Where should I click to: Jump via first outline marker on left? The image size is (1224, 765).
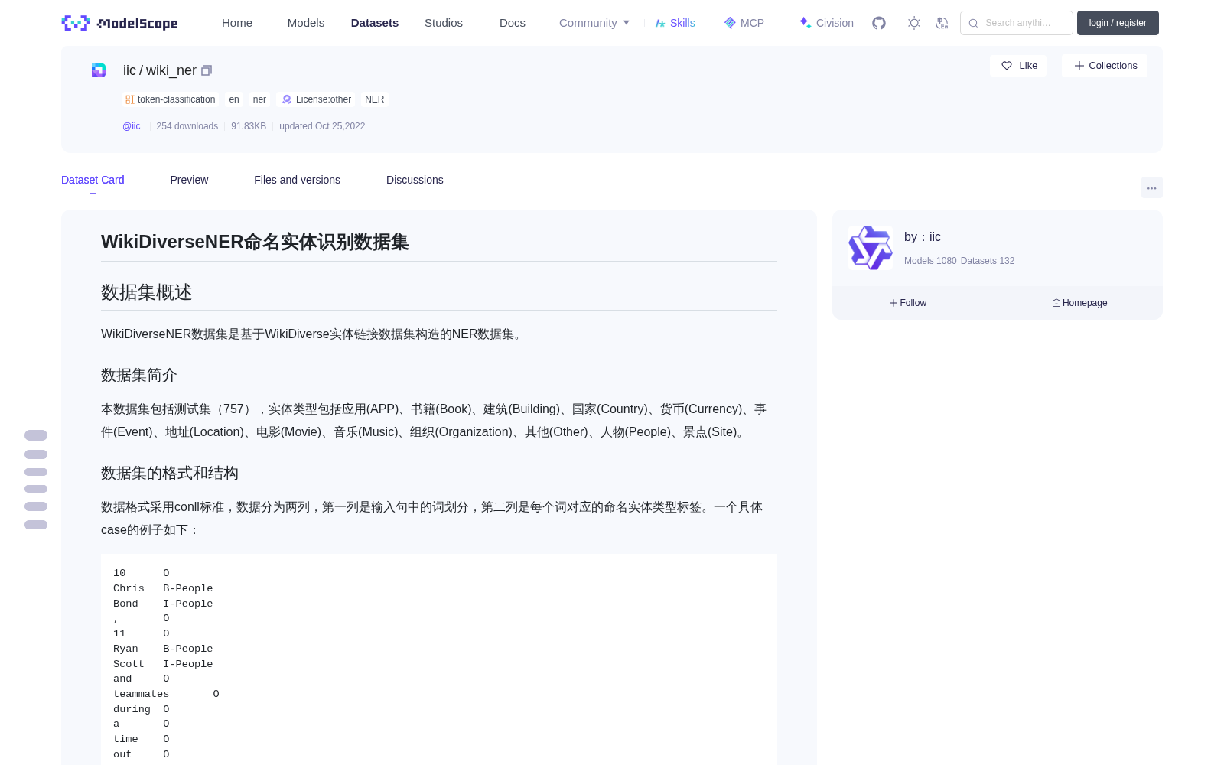click(x=36, y=435)
